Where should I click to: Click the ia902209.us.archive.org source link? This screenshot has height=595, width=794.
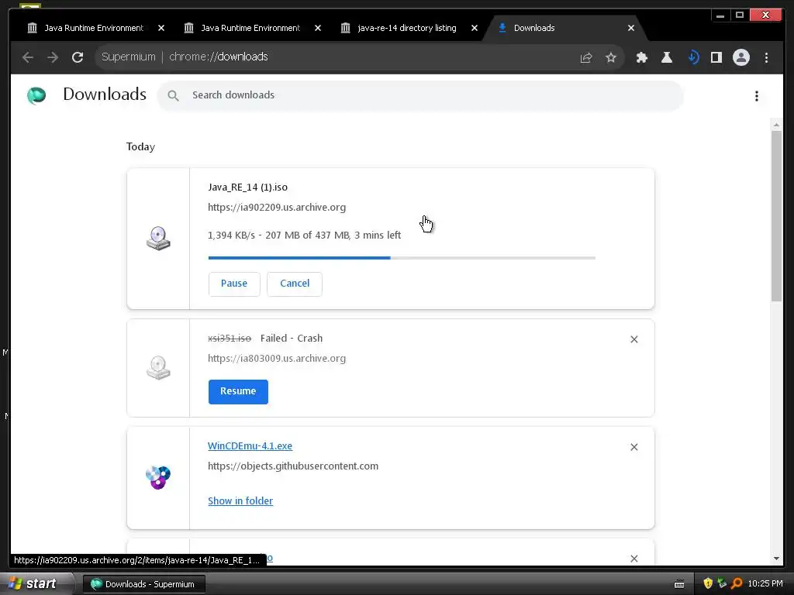pyautogui.click(x=277, y=208)
